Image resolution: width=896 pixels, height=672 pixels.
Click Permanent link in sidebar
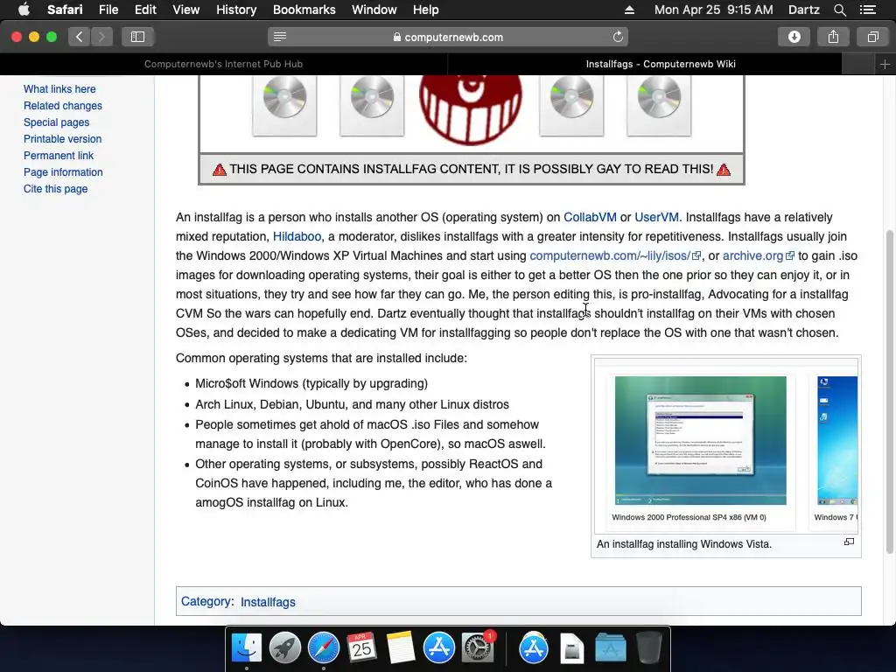[x=59, y=156]
